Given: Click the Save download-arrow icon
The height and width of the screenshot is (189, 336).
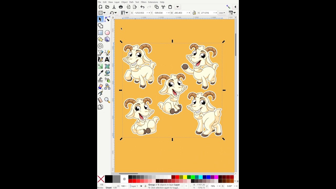Looking at the screenshot, I should point(114,7).
